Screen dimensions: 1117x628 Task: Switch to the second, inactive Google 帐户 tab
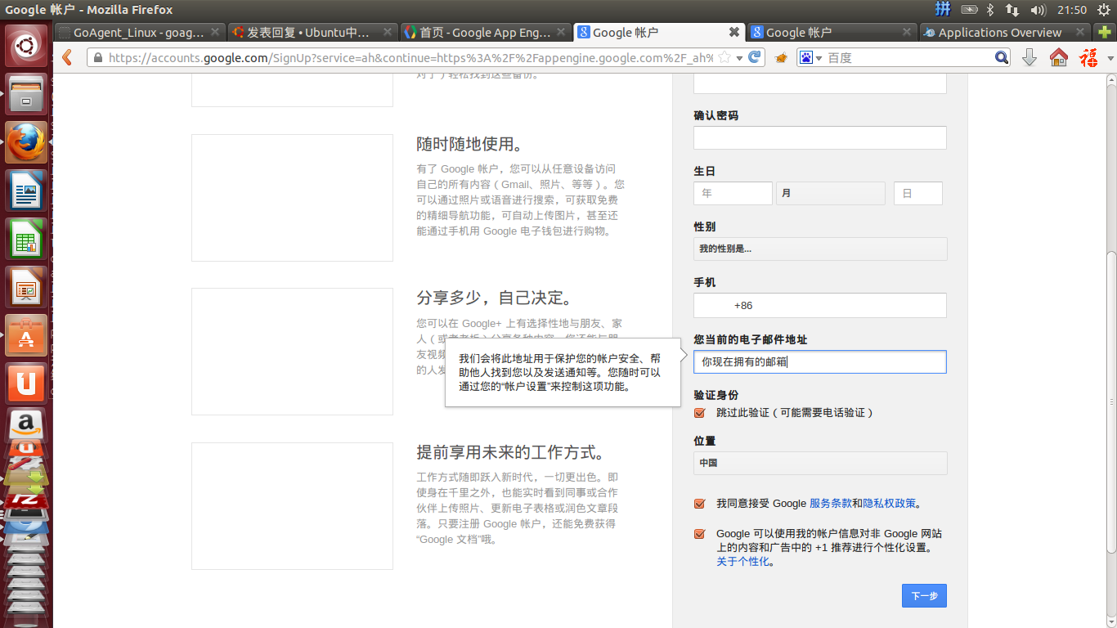pyautogui.click(x=832, y=33)
